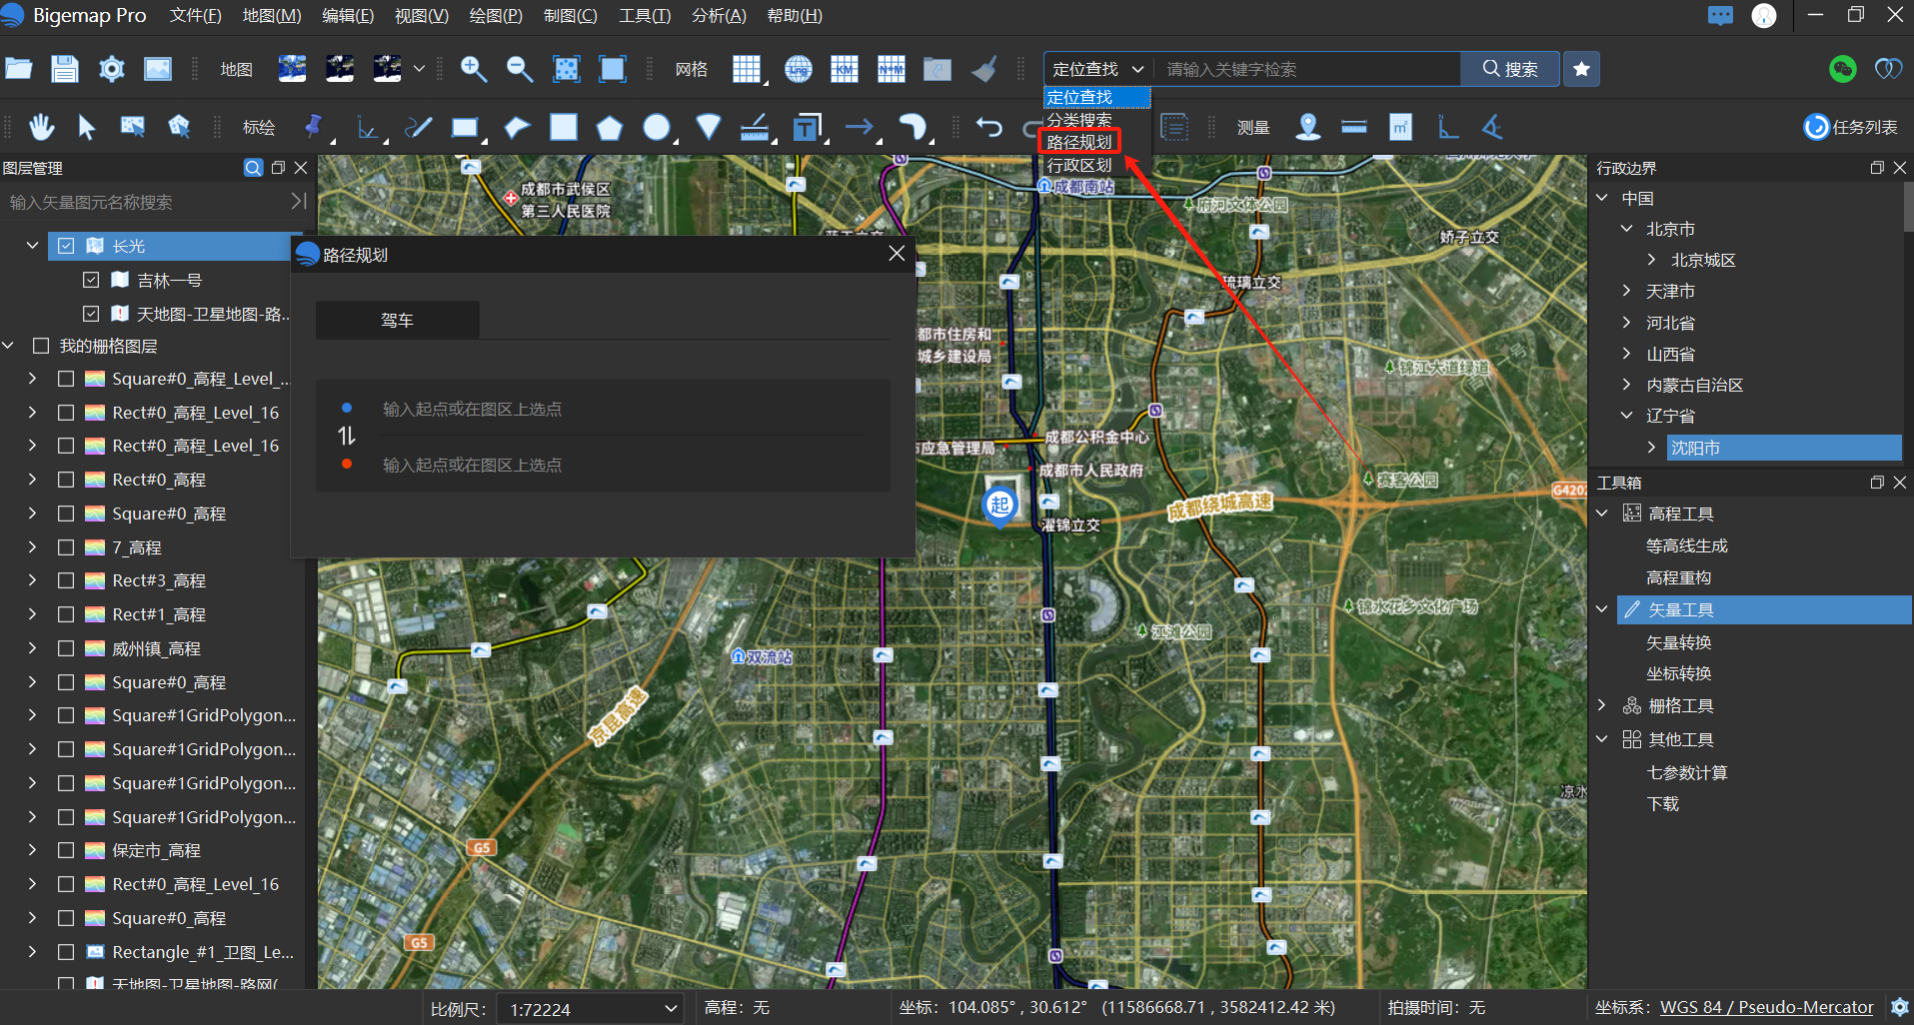The image size is (1914, 1025).
Task: Open the 分析(A) menu
Action: coord(719,16)
